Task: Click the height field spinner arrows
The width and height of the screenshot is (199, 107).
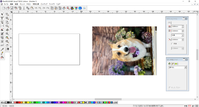Action: [x=183, y=31]
